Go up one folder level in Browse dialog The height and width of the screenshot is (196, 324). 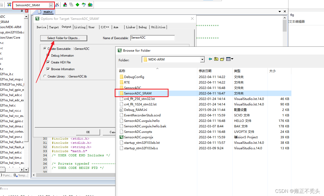pyautogui.click(x=216, y=59)
